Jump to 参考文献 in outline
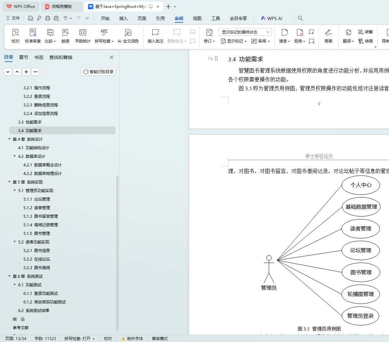This screenshot has width=389, height=342. [21, 328]
